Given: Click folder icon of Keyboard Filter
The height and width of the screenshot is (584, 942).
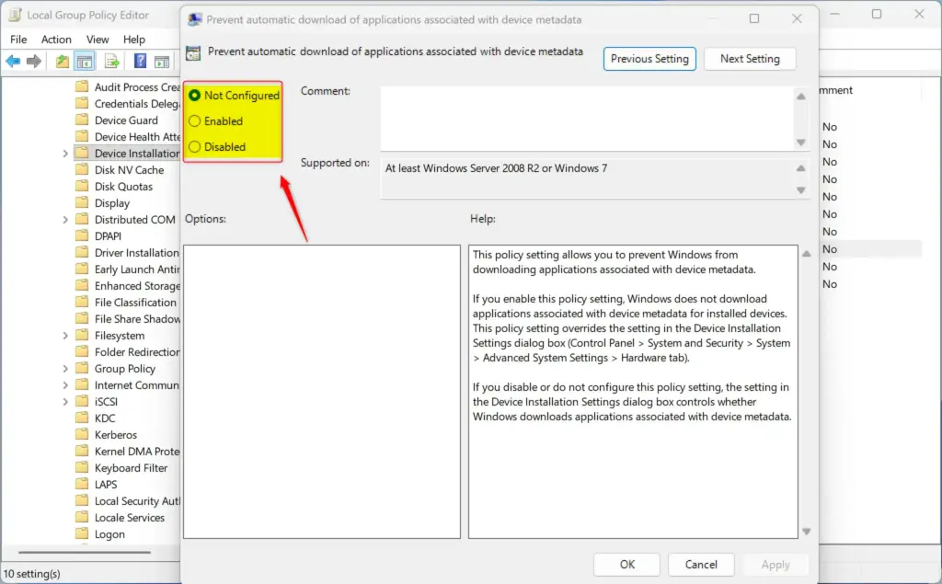Looking at the screenshot, I should tap(82, 467).
